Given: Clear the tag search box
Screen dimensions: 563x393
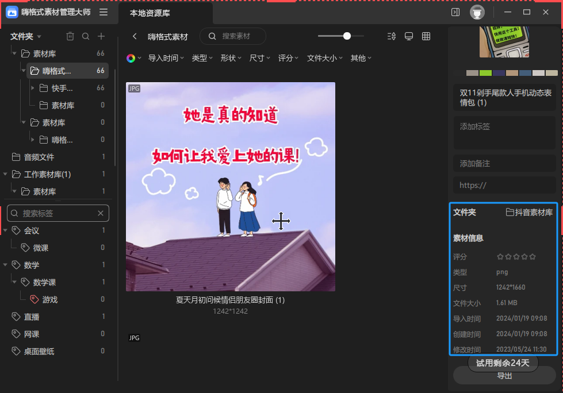Looking at the screenshot, I should 101,213.
